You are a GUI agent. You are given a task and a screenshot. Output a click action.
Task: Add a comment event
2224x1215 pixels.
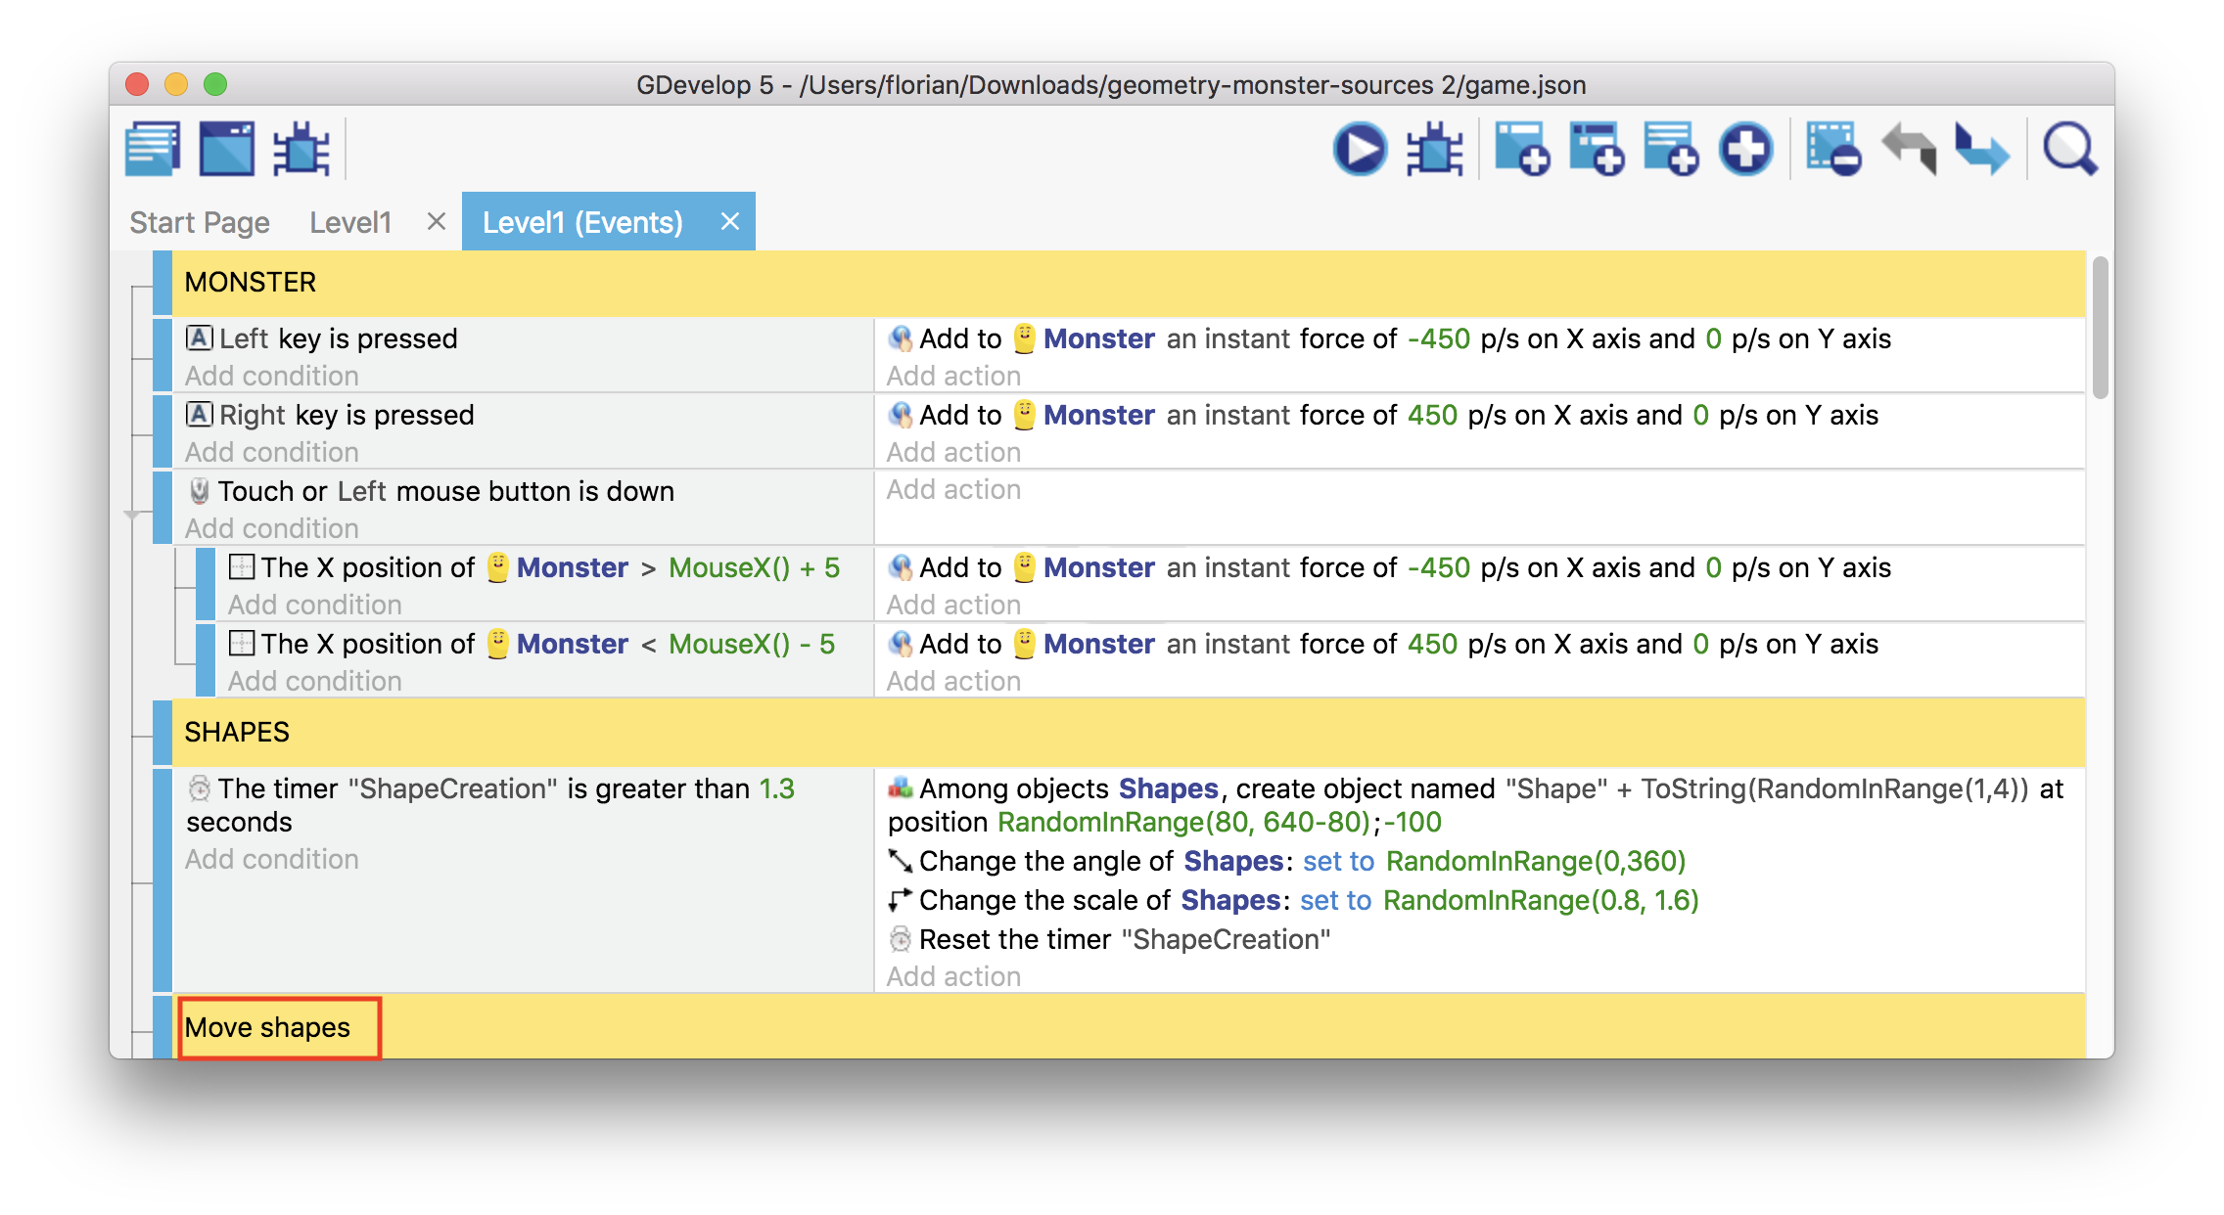click(x=1671, y=149)
